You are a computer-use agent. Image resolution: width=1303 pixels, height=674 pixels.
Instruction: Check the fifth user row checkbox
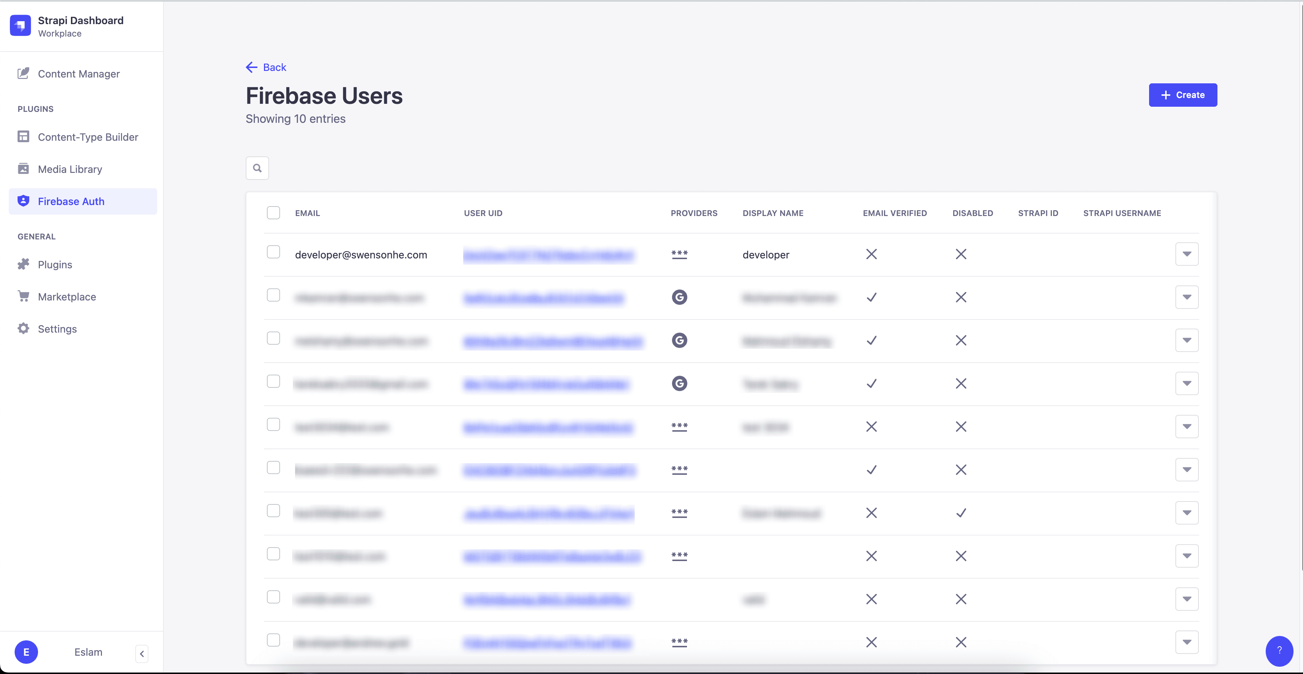click(x=273, y=424)
